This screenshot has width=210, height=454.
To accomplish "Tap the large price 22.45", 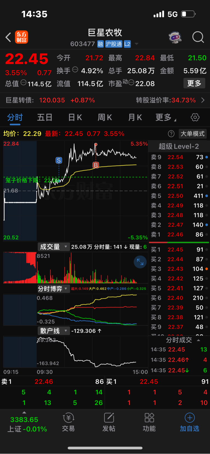I will [x=27, y=59].
